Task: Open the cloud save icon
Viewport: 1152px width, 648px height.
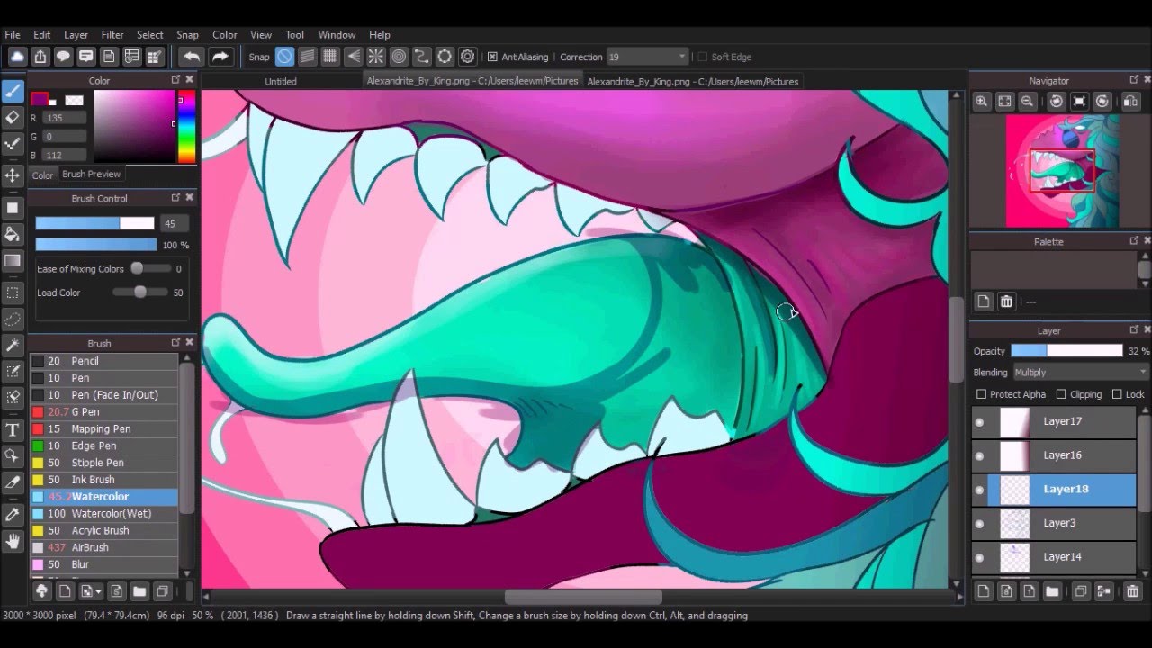Action: click(17, 57)
